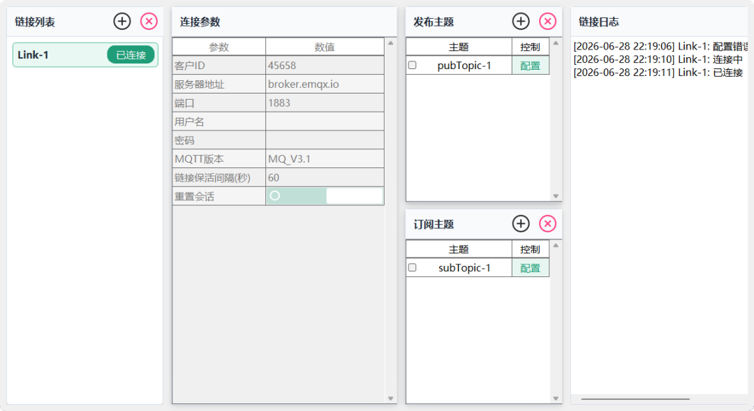The width and height of the screenshot is (754, 411).
Task: Click the 订阅主题 panel title
Action: tap(434, 224)
